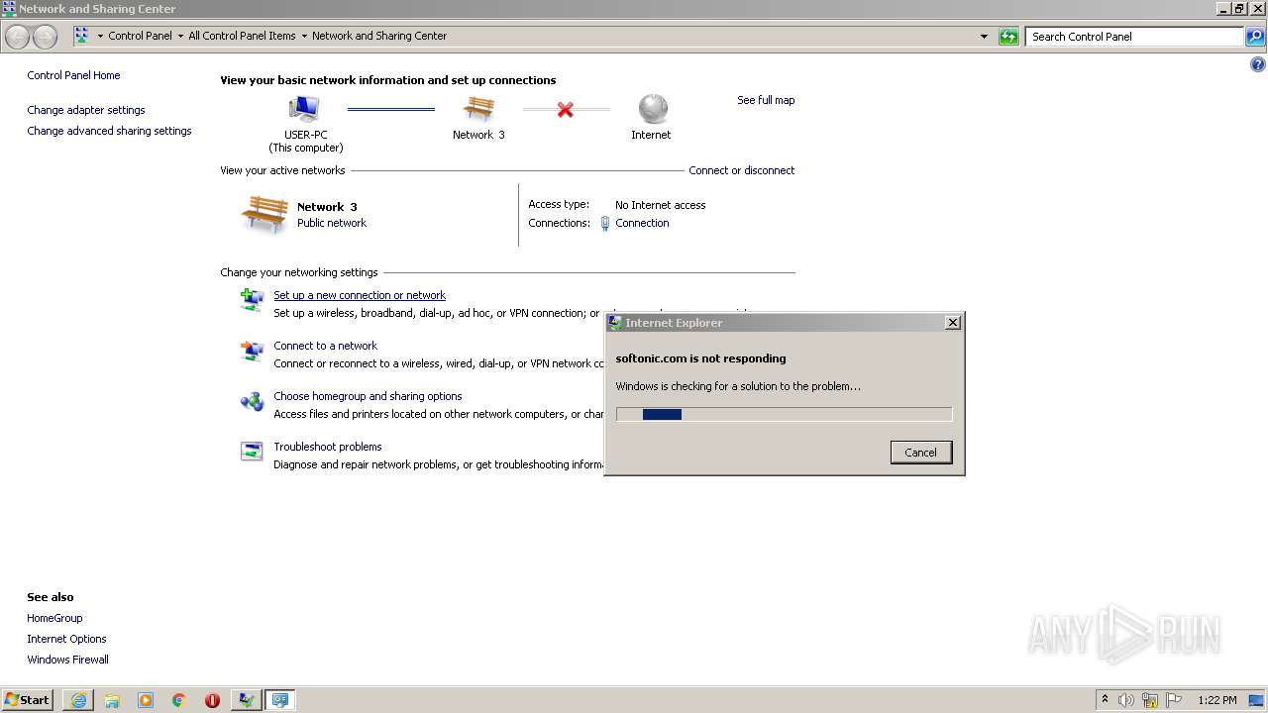Screen dimensions: 1268x713
Task: Click Network and Sharing Center breadcrumb
Action: click(379, 36)
